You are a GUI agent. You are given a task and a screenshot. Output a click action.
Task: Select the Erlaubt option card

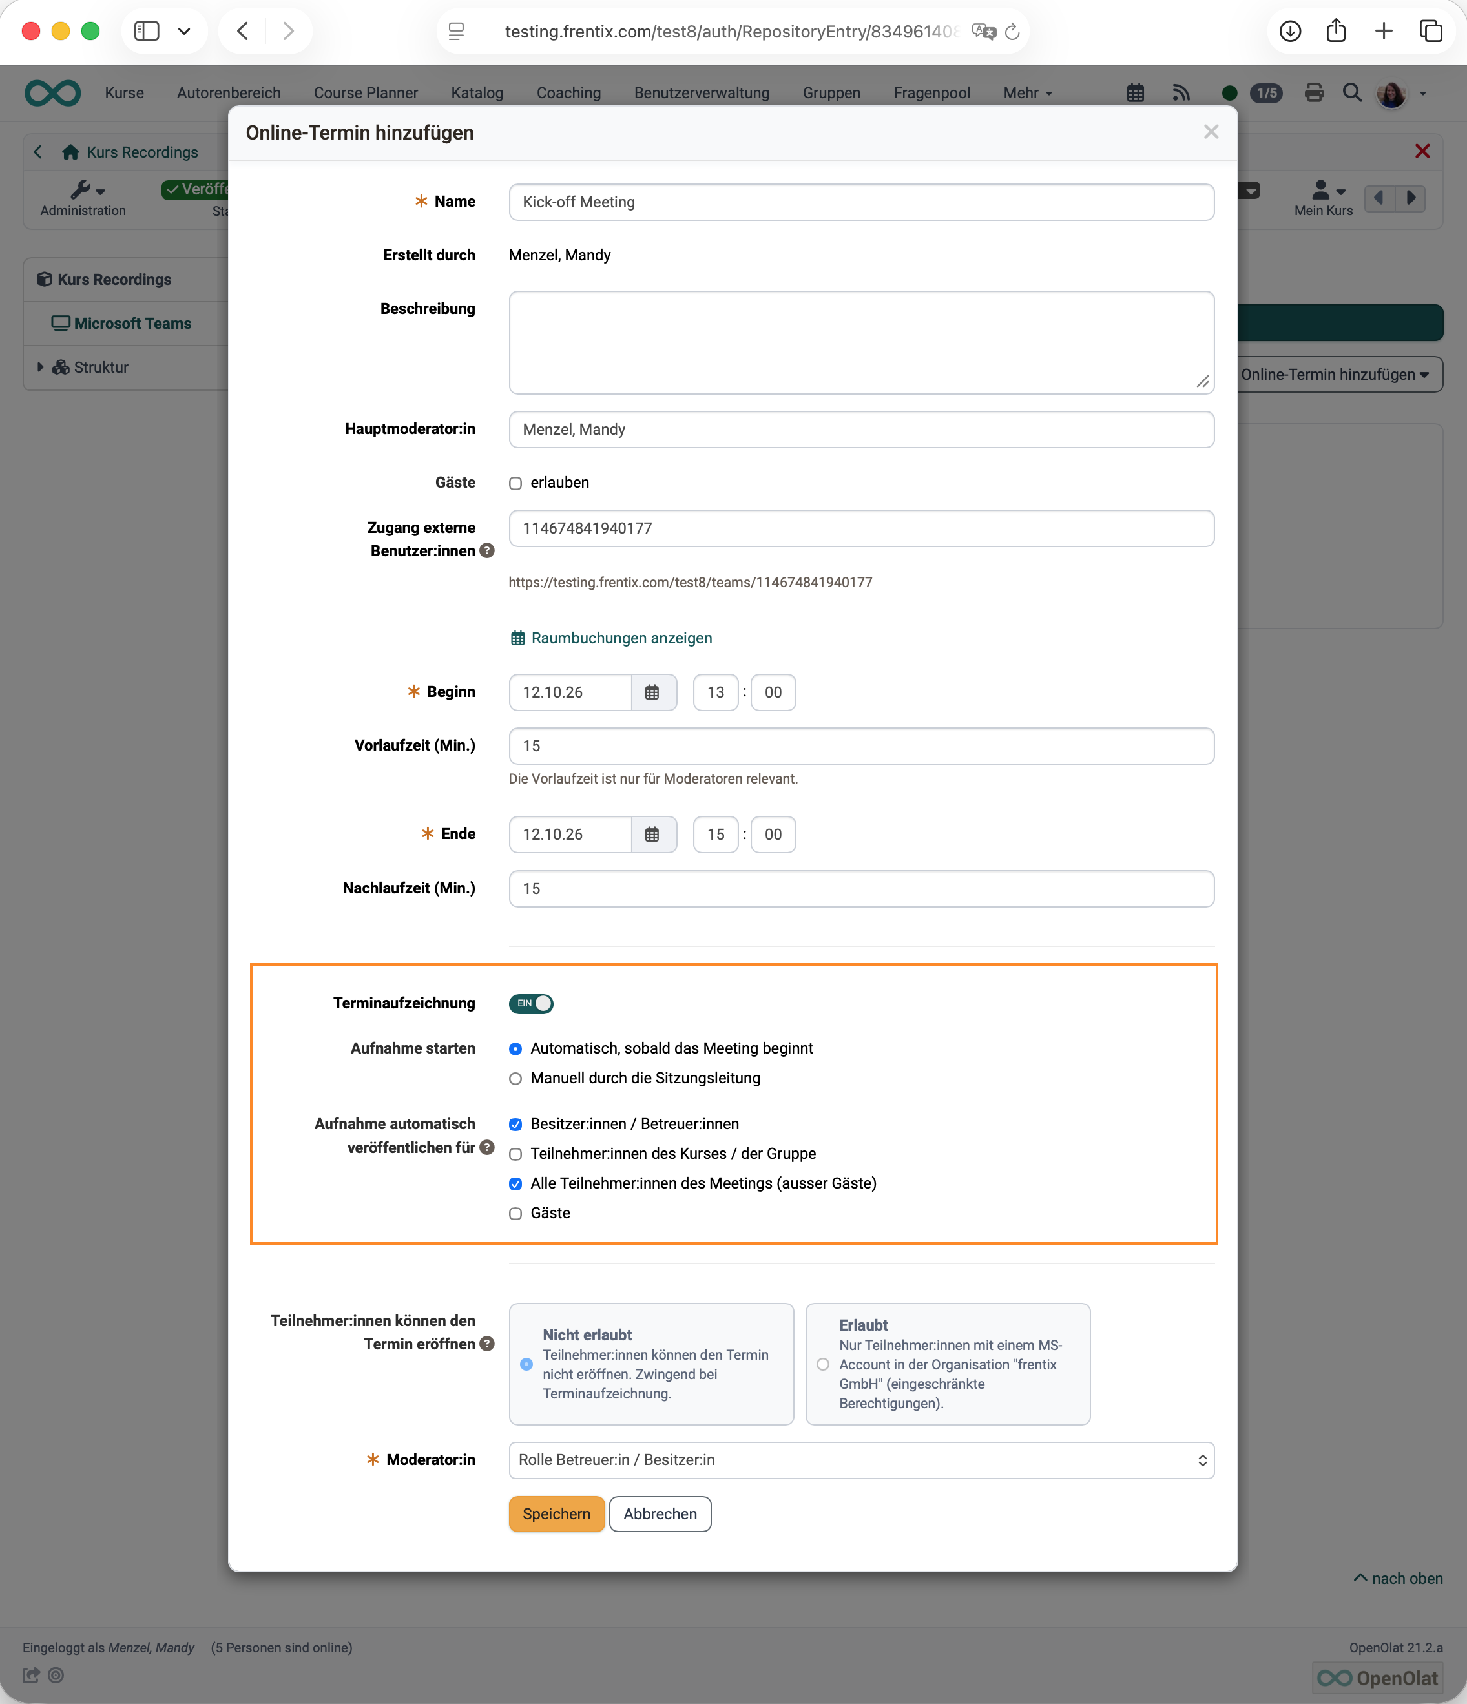(948, 1364)
